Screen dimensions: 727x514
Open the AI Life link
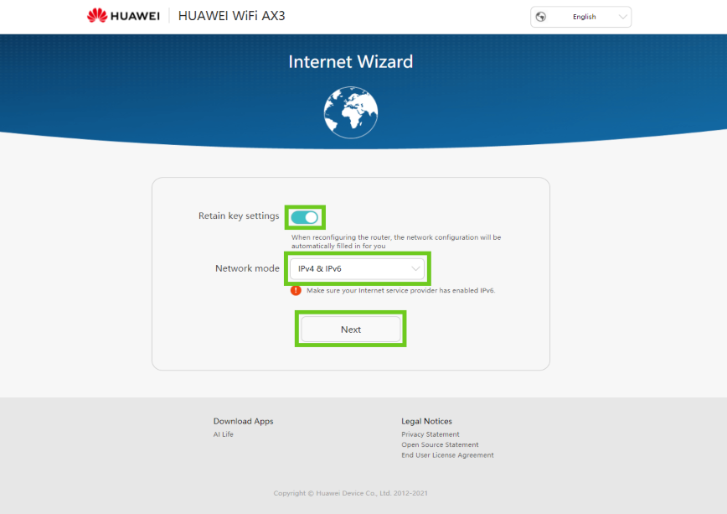tap(223, 434)
